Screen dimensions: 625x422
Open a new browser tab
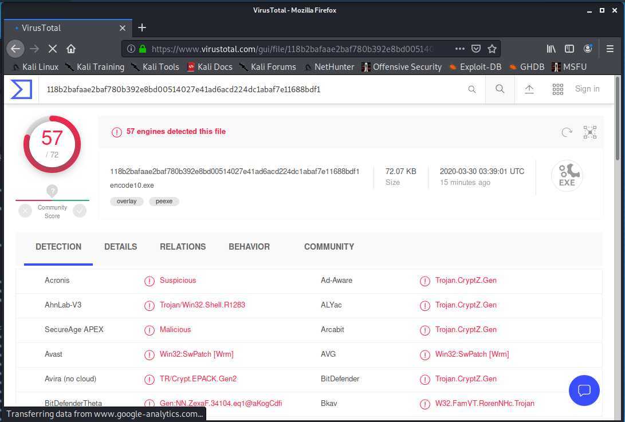pyautogui.click(x=142, y=27)
